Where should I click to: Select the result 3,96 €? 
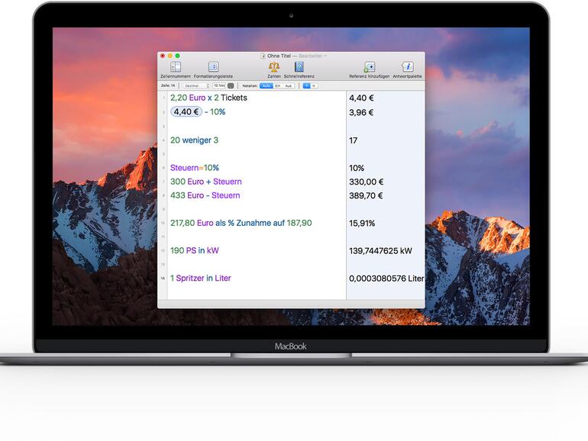(361, 112)
